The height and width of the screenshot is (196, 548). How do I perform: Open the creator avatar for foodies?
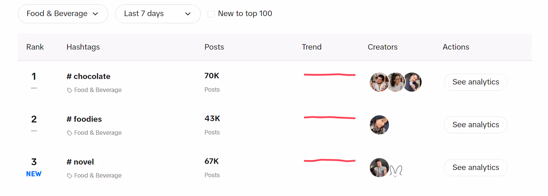point(379,125)
